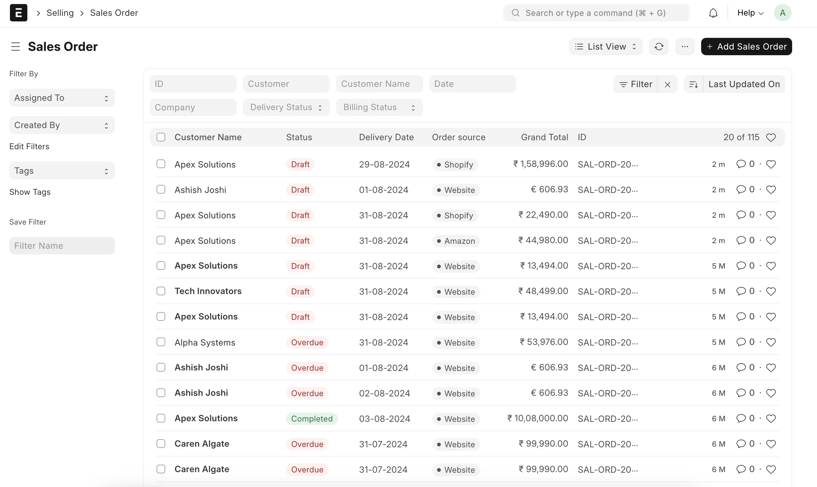This screenshot has height=487, width=817.
Task: Like the Apex Solutions order via heart icon
Action: [771, 164]
